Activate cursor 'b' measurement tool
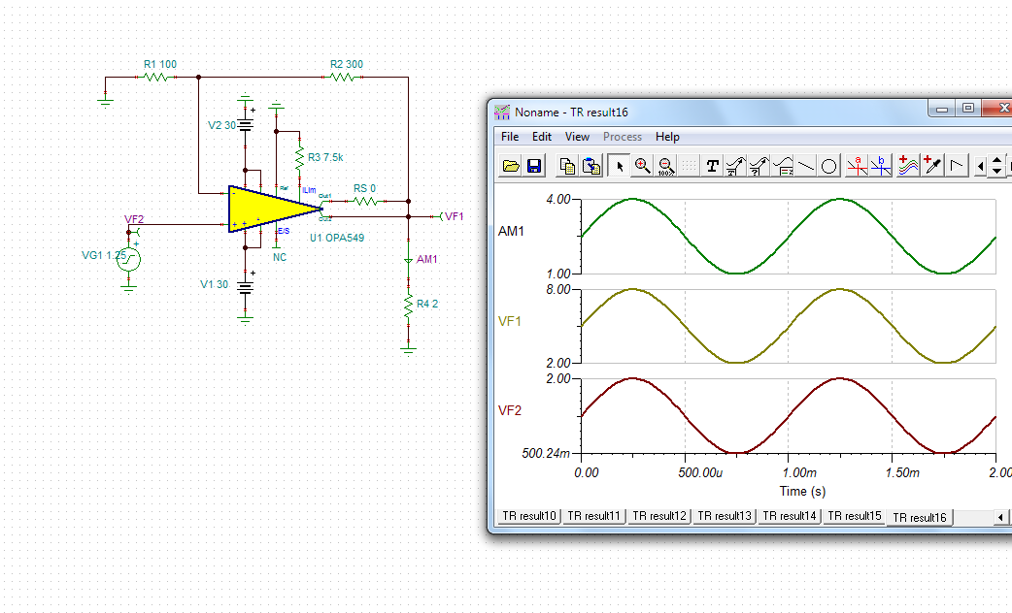This screenshot has height=613, width=1012. pos(880,166)
